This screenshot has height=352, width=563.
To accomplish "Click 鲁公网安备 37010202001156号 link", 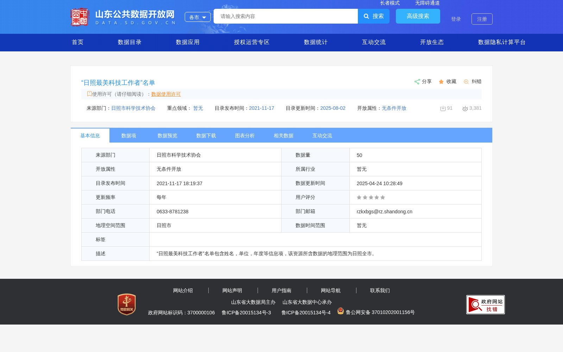I will pyautogui.click(x=380, y=312).
